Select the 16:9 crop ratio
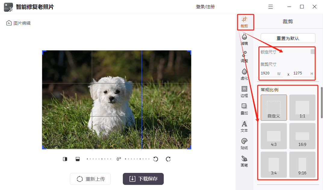 point(303,136)
